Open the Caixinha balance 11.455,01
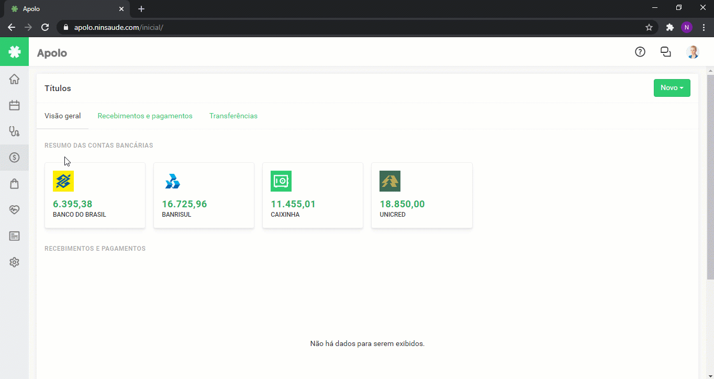 [x=293, y=204]
